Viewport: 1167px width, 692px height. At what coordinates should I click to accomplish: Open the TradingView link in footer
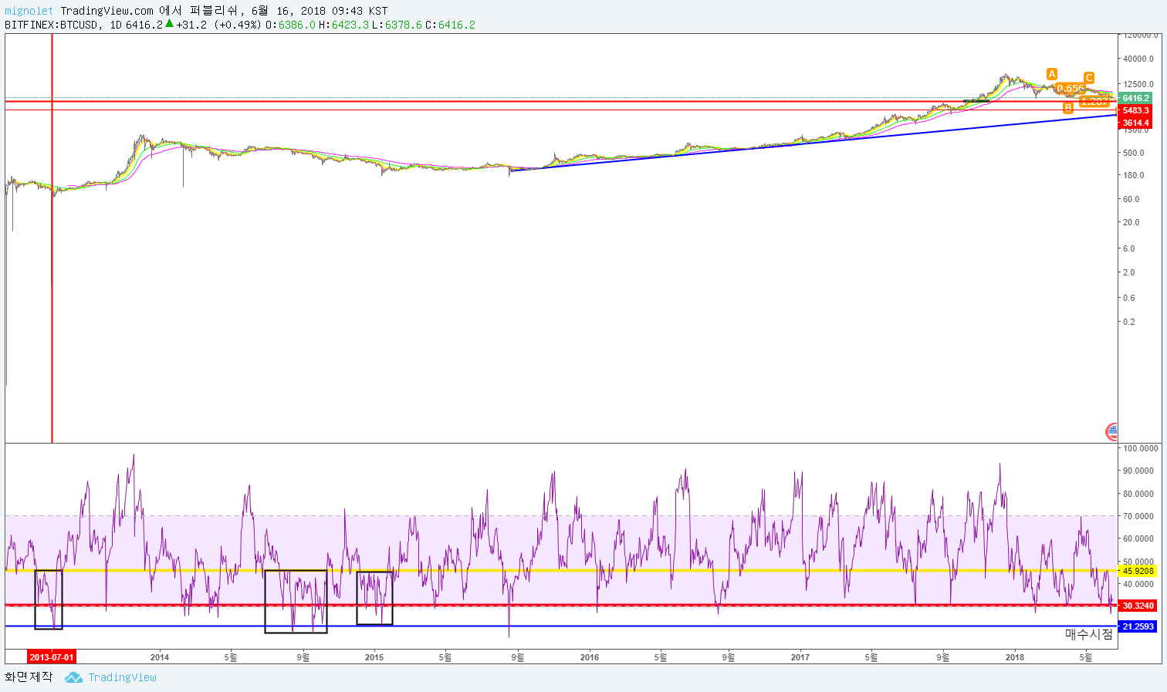pyautogui.click(x=122, y=677)
